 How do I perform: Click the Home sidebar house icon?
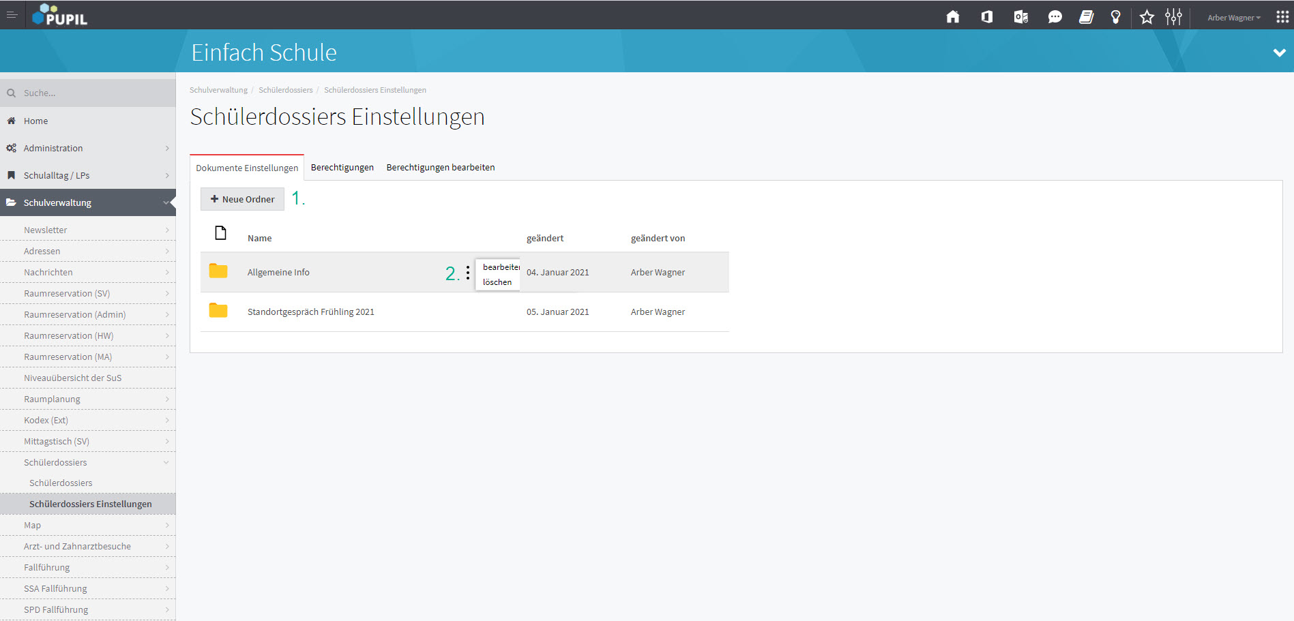[12, 121]
